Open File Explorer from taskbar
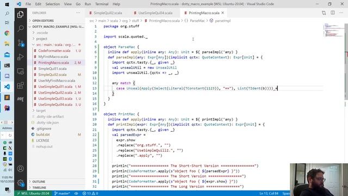Screen dimensions: 348x196 click(7, 44)
